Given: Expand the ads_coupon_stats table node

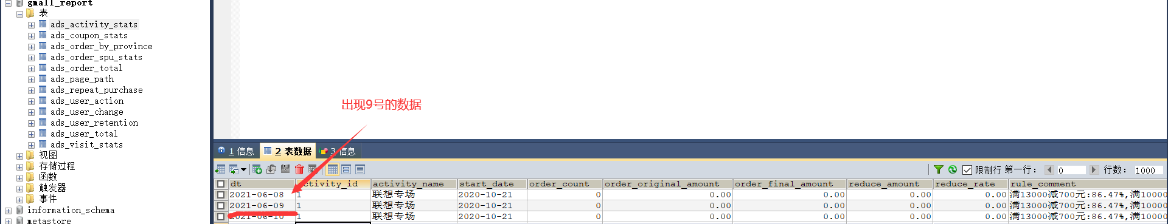Looking at the screenshot, I should [31, 36].
